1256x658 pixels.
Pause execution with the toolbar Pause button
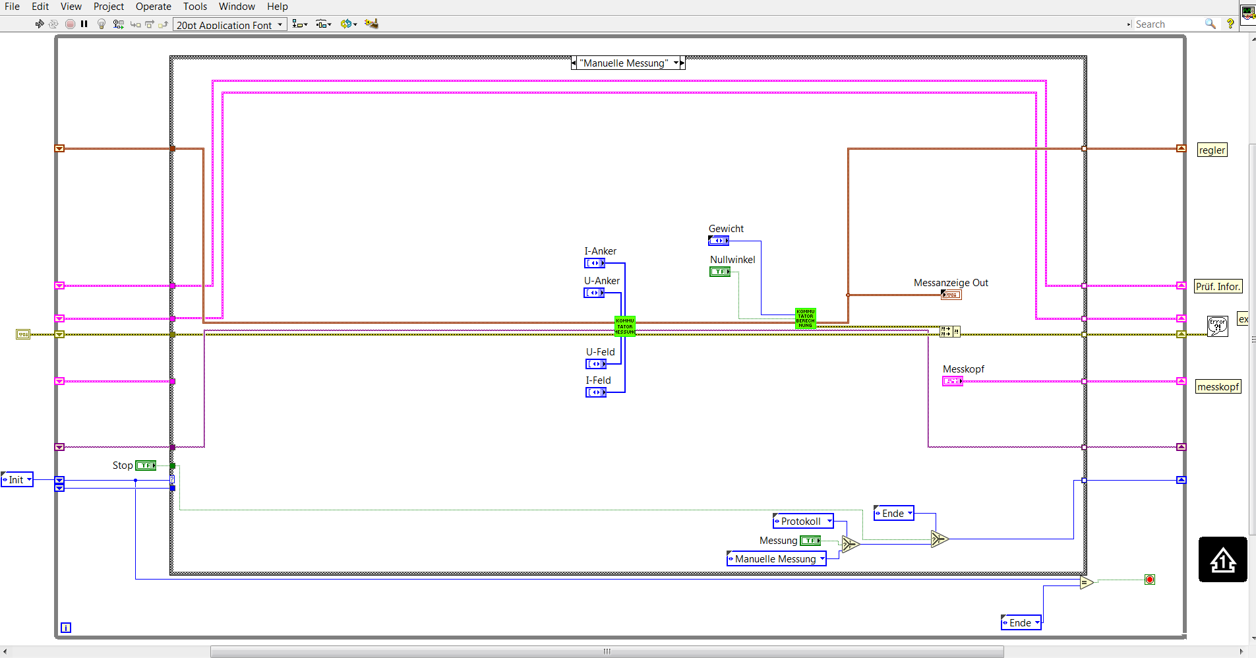[x=84, y=24]
